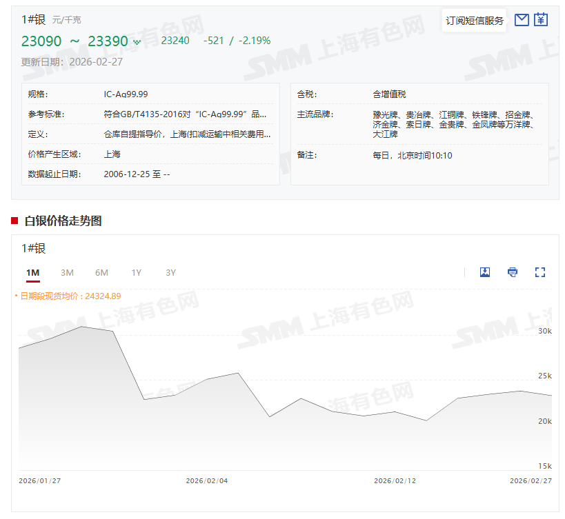Click the highest peak on the price chart
This screenshot has width=565, height=519.
(x=82, y=327)
